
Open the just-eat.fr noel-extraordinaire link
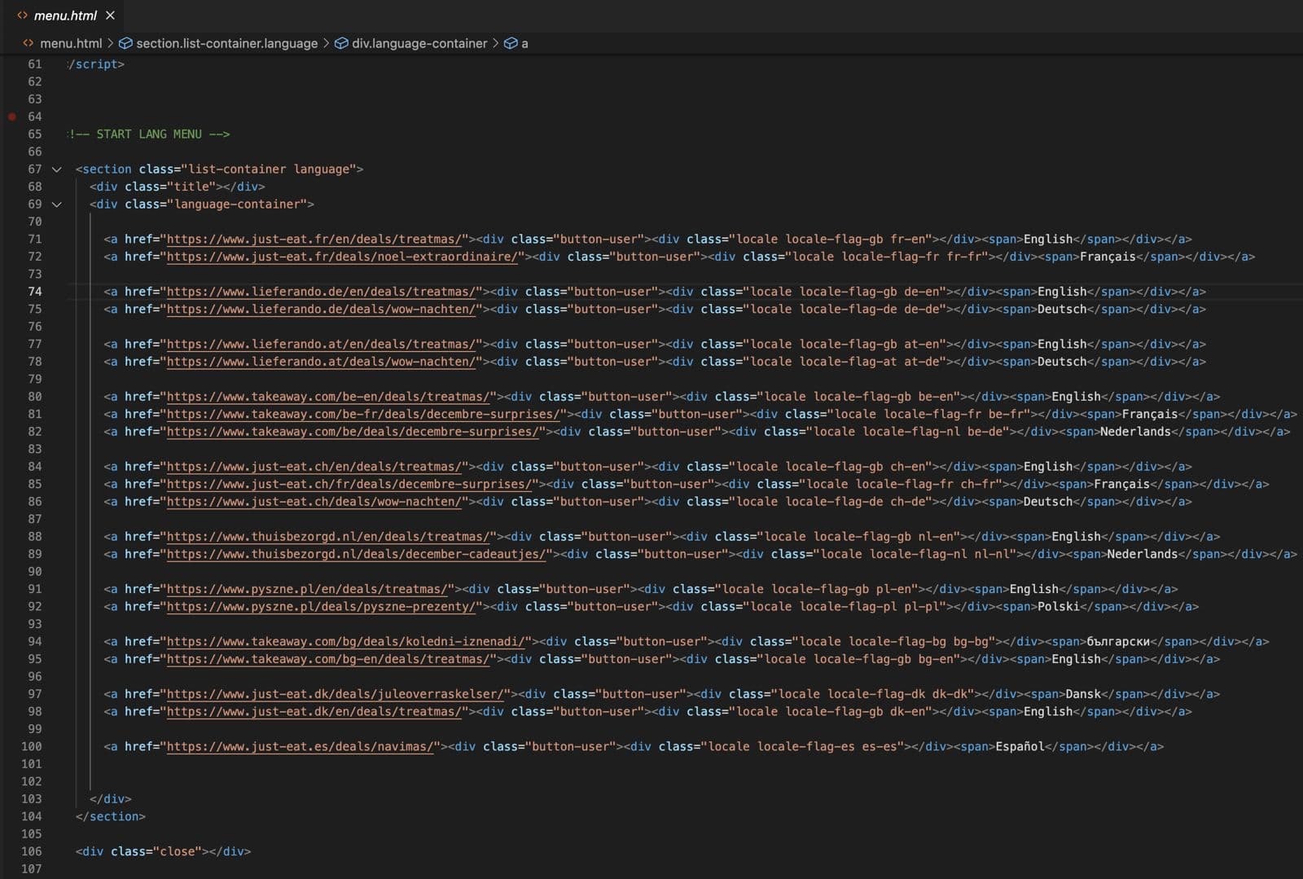coord(342,257)
